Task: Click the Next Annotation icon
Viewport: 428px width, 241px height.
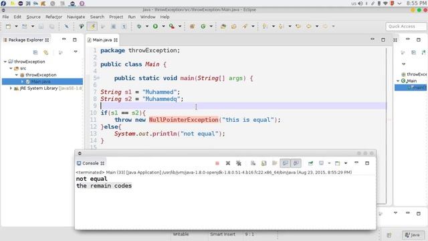Action: pyautogui.click(x=265, y=27)
